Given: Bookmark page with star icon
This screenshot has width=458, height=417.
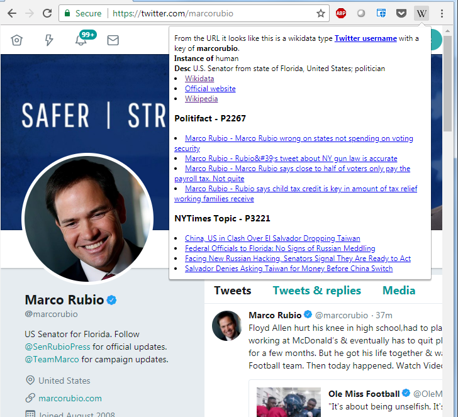Looking at the screenshot, I should click(321, 13).
